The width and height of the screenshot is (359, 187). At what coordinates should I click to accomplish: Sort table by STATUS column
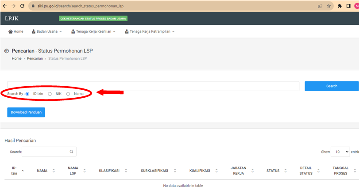pyautogui.click(x=286, y=171)
